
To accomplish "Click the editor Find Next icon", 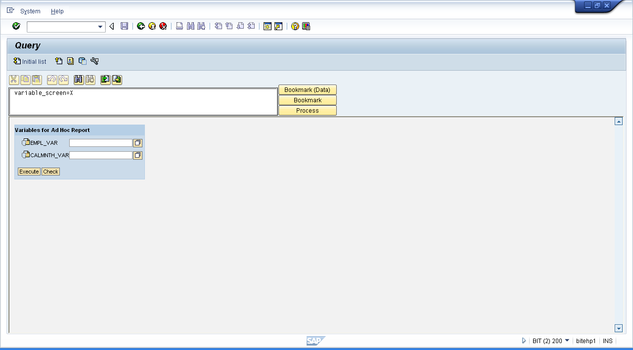I will point(90,80).
